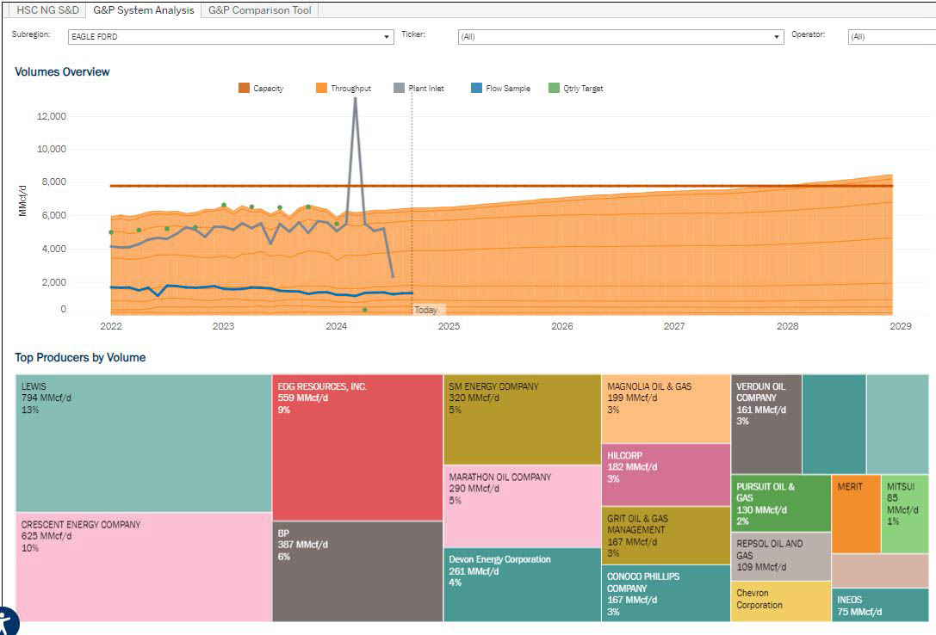Viewport: 936px width, 635px height.
Task: Select the BP 387 MMcf/d treemap tile
Action: 357,571
